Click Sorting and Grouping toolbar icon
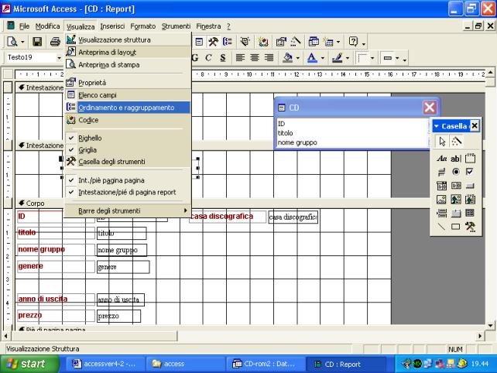The height and width of the screenshot is (373, 497). (x=228, y=42)
